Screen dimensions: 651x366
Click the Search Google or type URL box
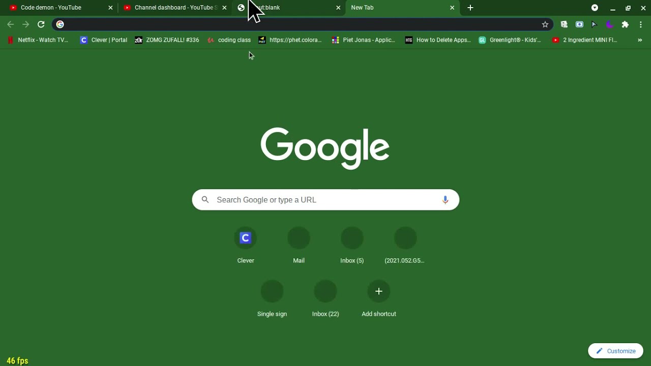click(325, 200)
